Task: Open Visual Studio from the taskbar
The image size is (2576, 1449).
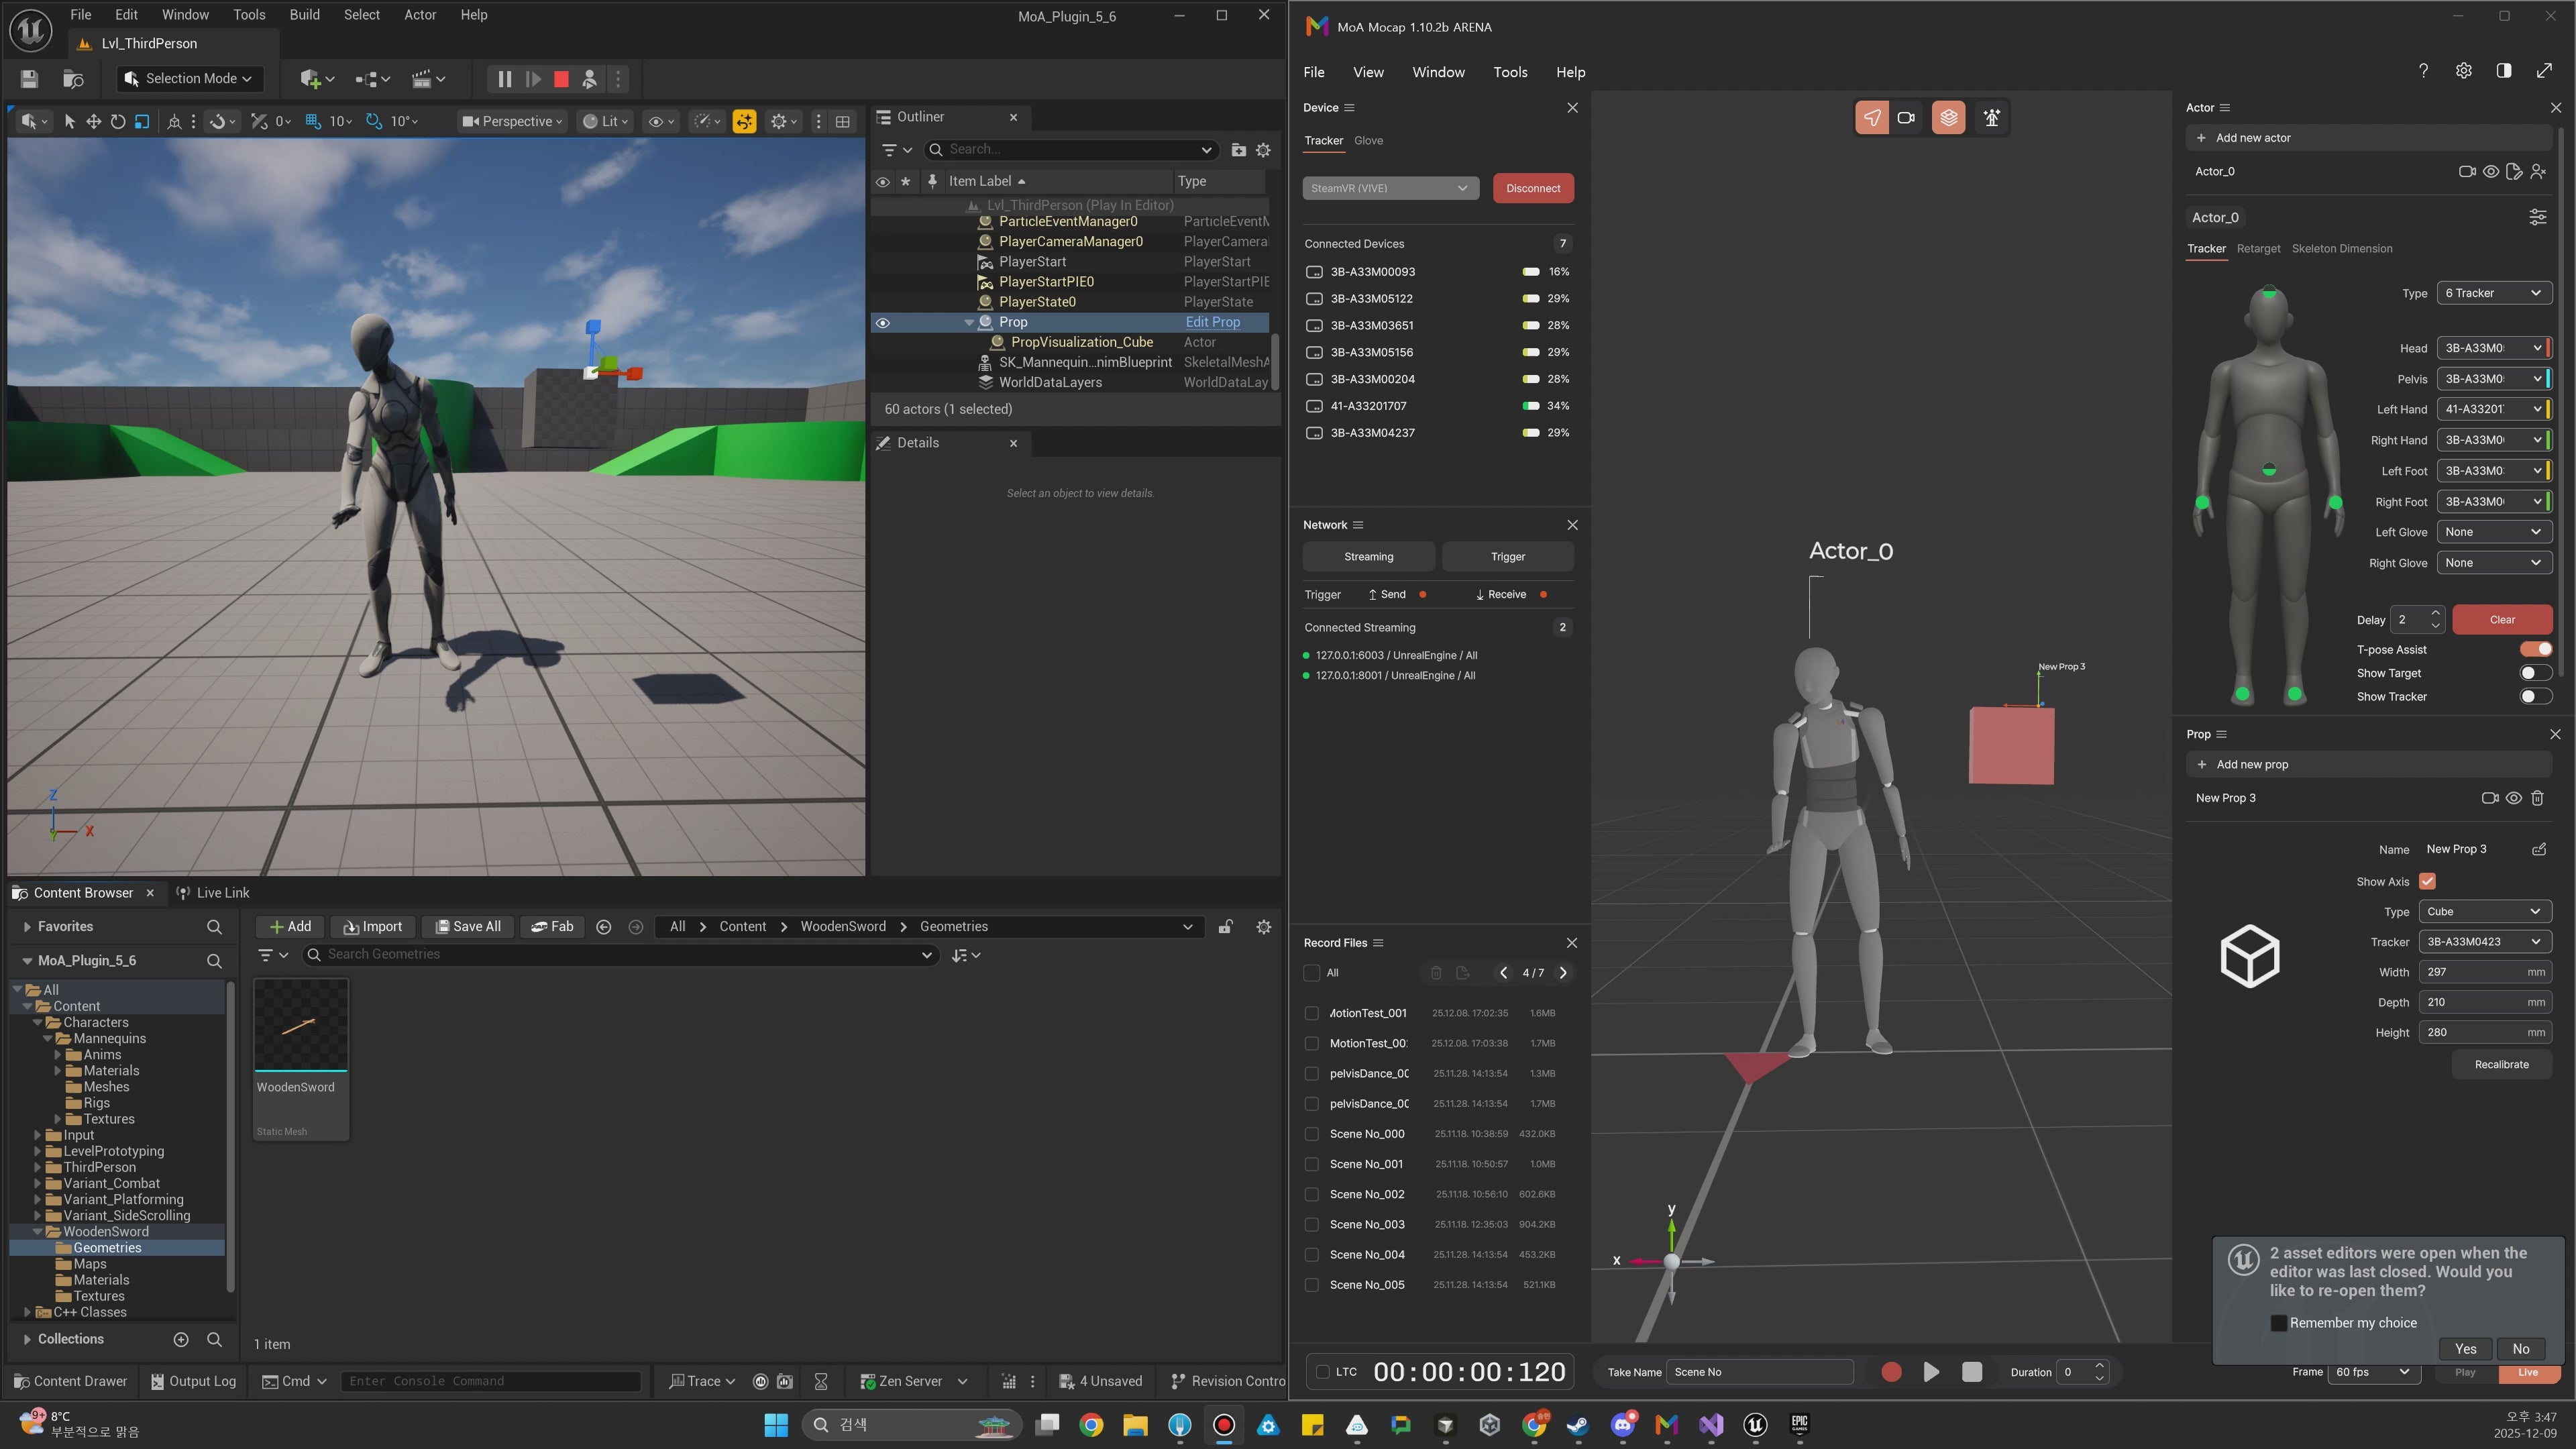Action: tap(1710, 1425)
